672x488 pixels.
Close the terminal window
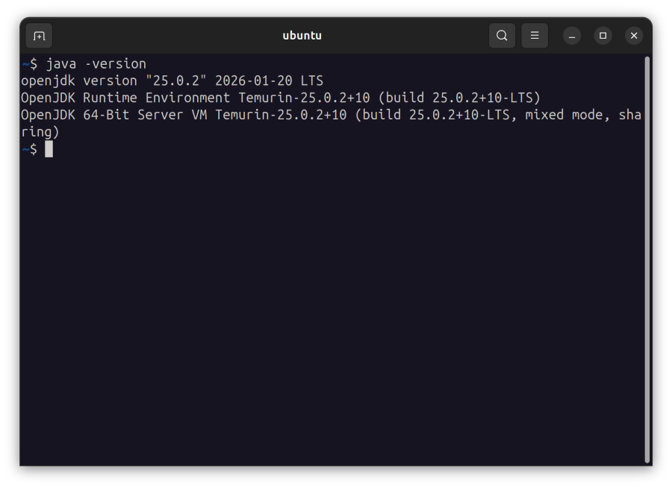coord(634,35)
